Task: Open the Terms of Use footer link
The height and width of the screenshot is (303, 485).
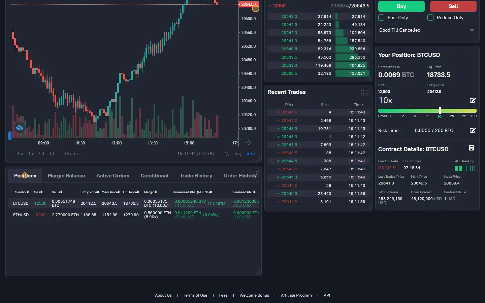Action: (195, 295)
